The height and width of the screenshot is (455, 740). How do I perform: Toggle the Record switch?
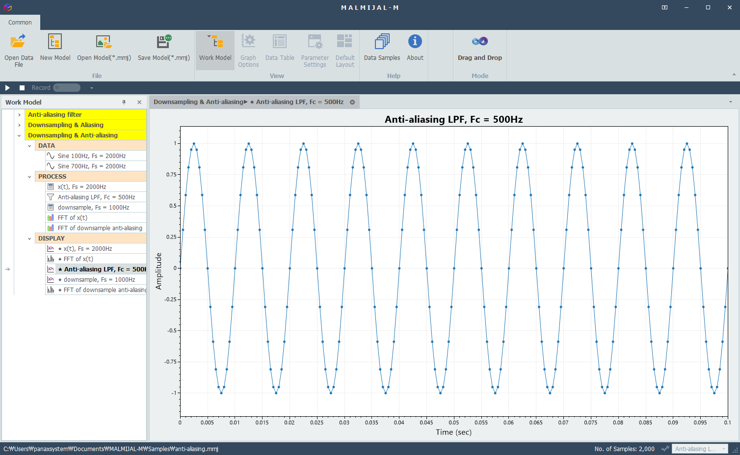coord(67,88)
